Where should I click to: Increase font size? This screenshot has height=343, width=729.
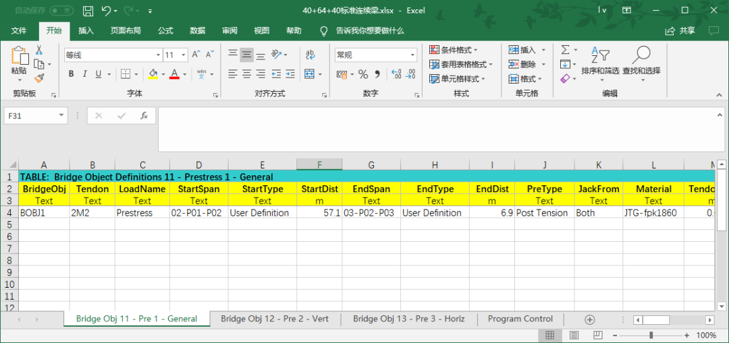tap(196, 55)
